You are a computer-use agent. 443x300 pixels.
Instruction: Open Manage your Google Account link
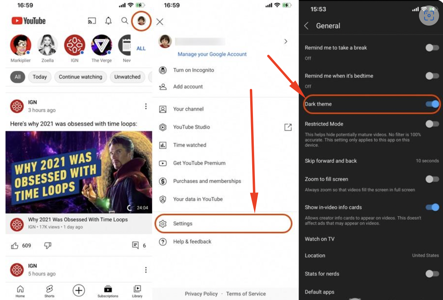tap(212, 54)
